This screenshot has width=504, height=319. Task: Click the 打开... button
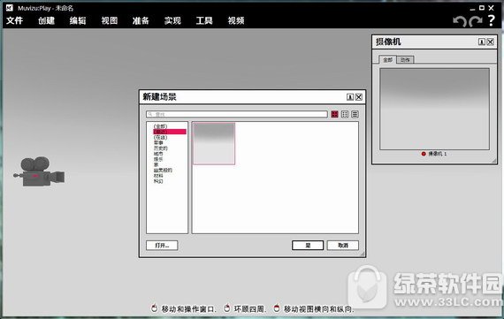coord(162,246)
